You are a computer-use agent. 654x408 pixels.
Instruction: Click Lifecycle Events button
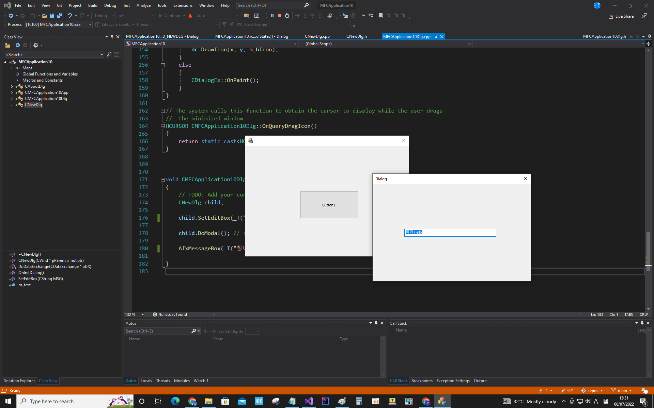click(x=113, y=24)
